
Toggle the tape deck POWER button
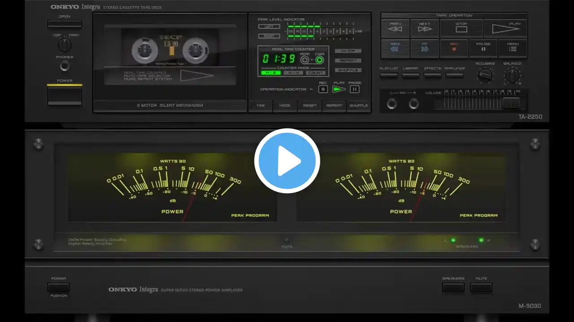coord(65,96)
